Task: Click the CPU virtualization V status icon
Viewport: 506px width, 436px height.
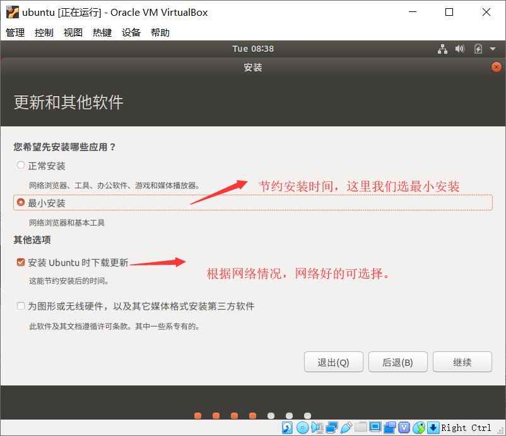Action: (x=404, y=428)
